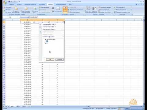This screenshot has height=110, width=147.
Task: Click column B header
Action: 28,20
